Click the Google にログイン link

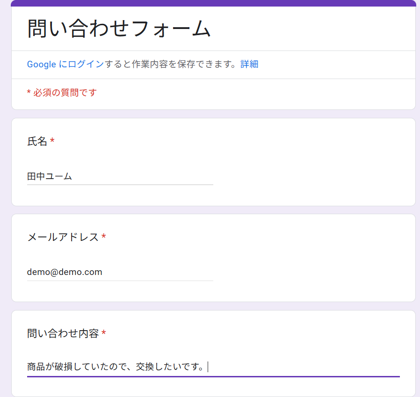coord(65,65)
